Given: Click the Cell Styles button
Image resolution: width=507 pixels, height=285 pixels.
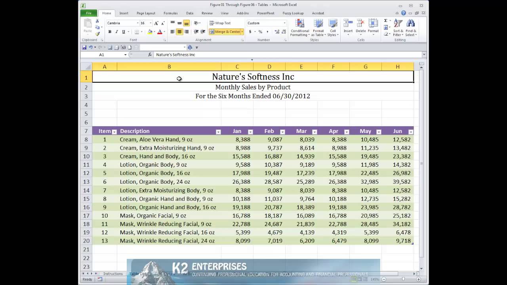Looking at the screenshot, I should coord(333,27).
